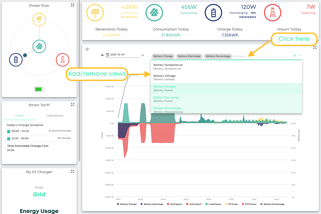Deselect Battery Percentage in the dropdown

(167, 110)
